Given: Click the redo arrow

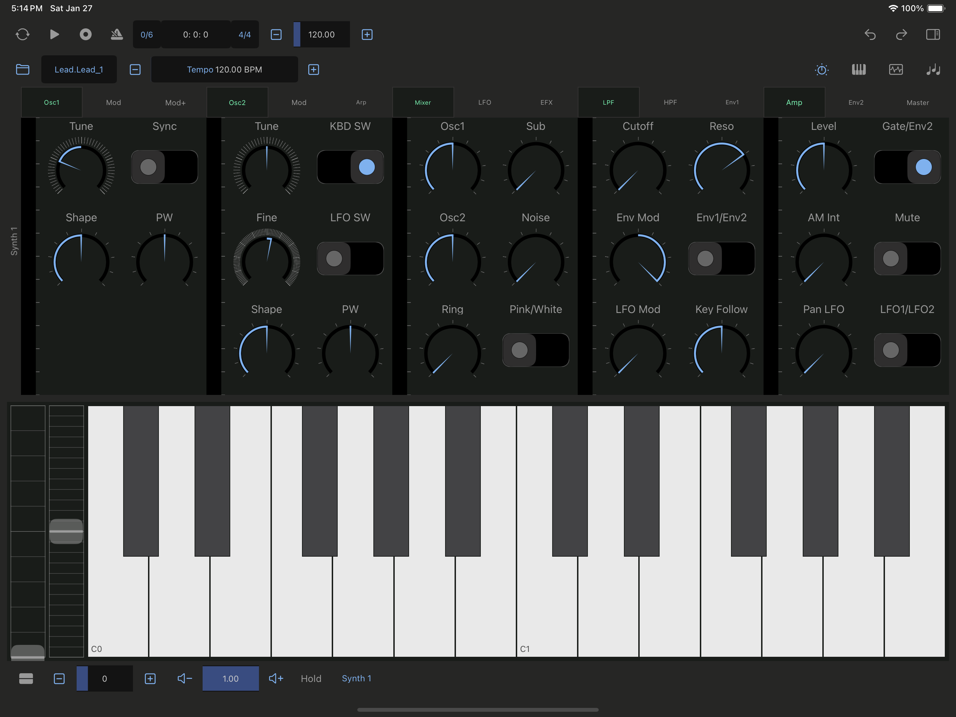Looking at the screenshot, I should coord(901,35).
